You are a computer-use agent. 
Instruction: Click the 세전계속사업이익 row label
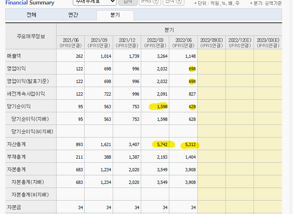[x=26, y=94]
